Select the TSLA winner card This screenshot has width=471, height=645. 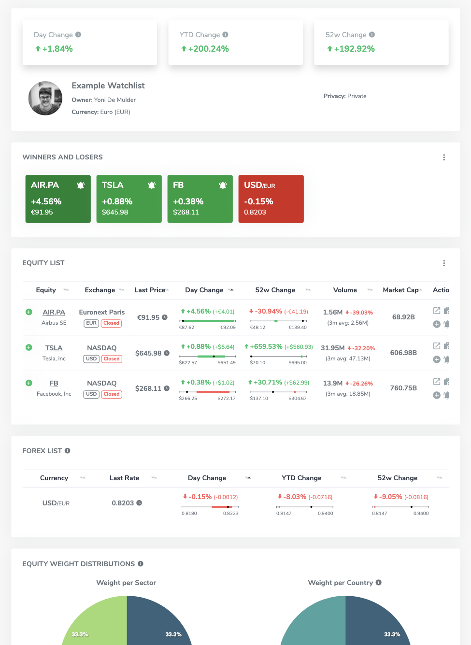pyautogui.click(x=129, y=199)
